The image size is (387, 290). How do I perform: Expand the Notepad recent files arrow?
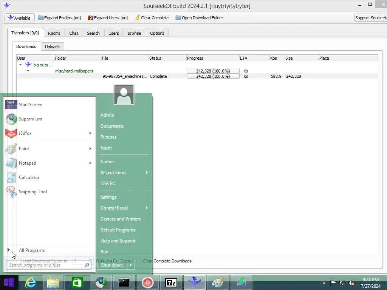90,163
